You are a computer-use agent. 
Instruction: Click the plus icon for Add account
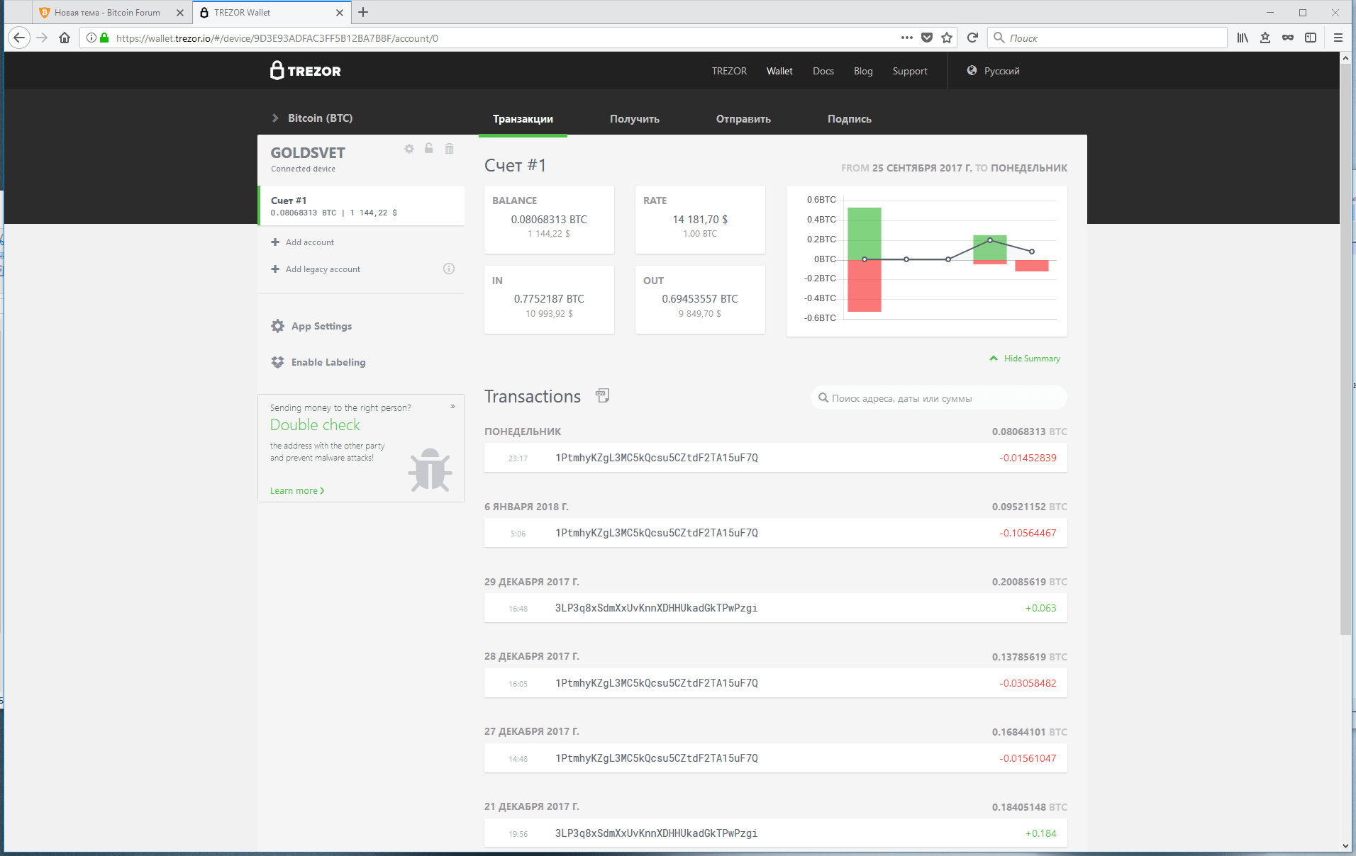tap(275, 242)
